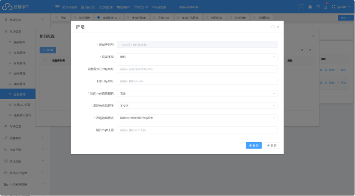Click 删除 link in the first table row
355x196 pixels.
[330, 70]
